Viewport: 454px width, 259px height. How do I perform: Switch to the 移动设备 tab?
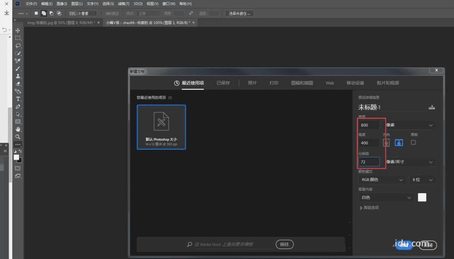tap(355, 83)
